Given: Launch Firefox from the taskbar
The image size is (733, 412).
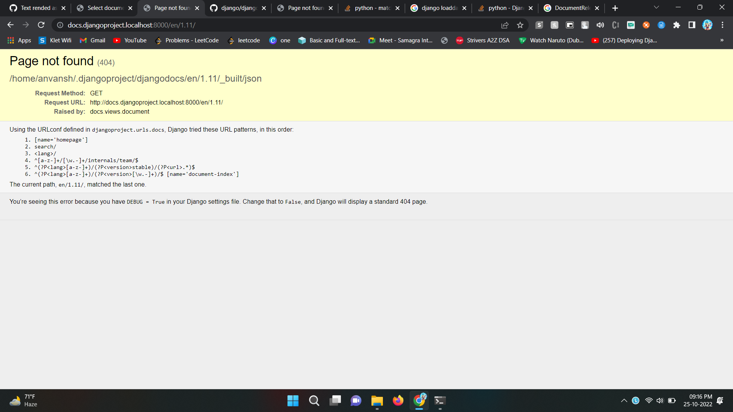Looking at the screenshot, I should pos(398,401).
